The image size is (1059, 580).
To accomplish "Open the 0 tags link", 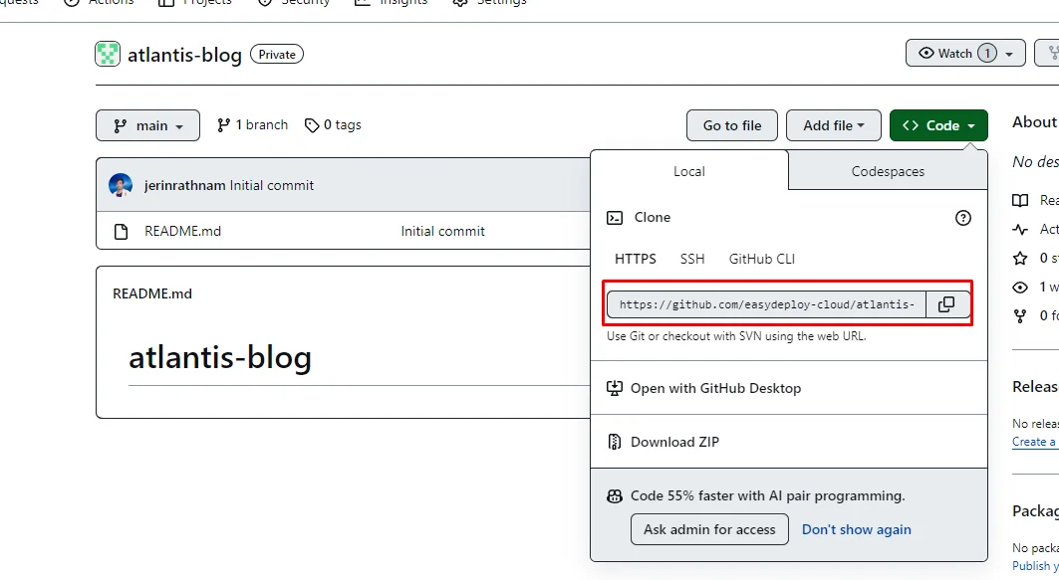I will 333,124.
